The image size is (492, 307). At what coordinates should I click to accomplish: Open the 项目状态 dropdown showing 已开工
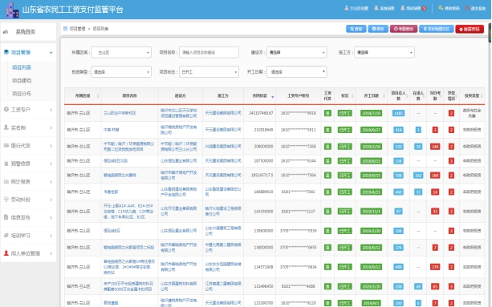(209, 71)
